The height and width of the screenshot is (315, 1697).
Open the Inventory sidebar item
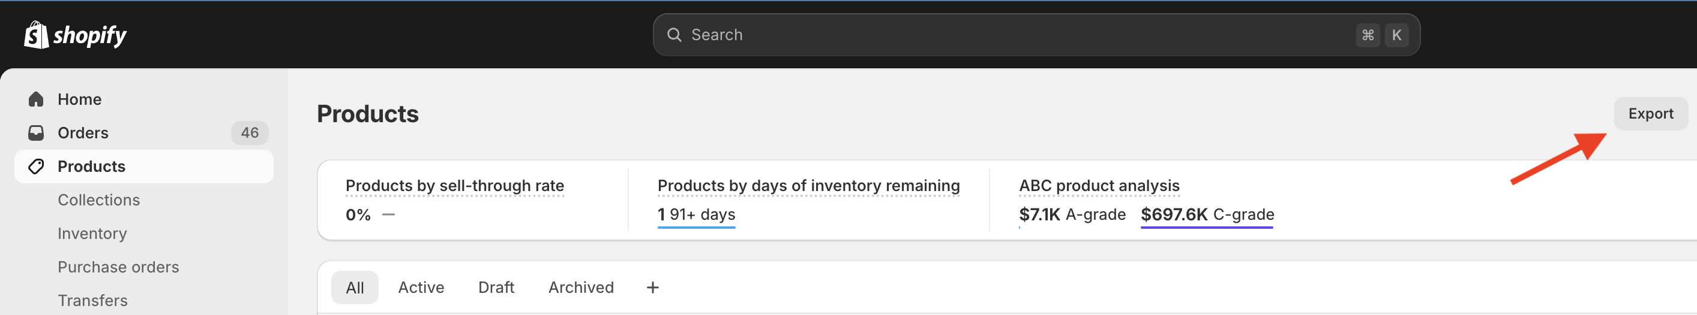tap(92, 234)
